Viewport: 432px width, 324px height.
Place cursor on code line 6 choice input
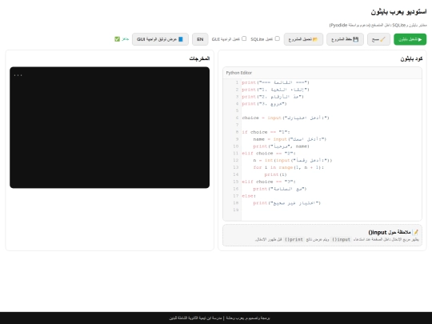286,118
